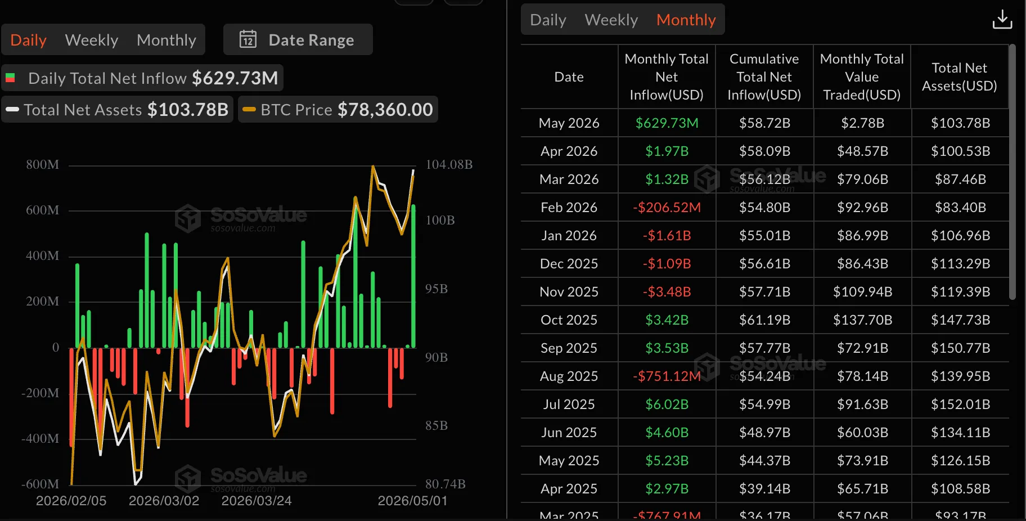Screen dimensions: 1026x521
Task: Select the Feb 2026 row date
Action: coord(569,207)
